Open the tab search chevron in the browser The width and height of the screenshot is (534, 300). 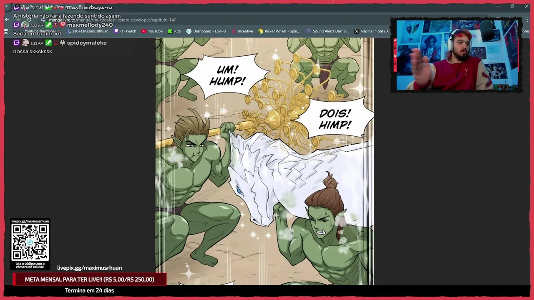coord(6,7)
